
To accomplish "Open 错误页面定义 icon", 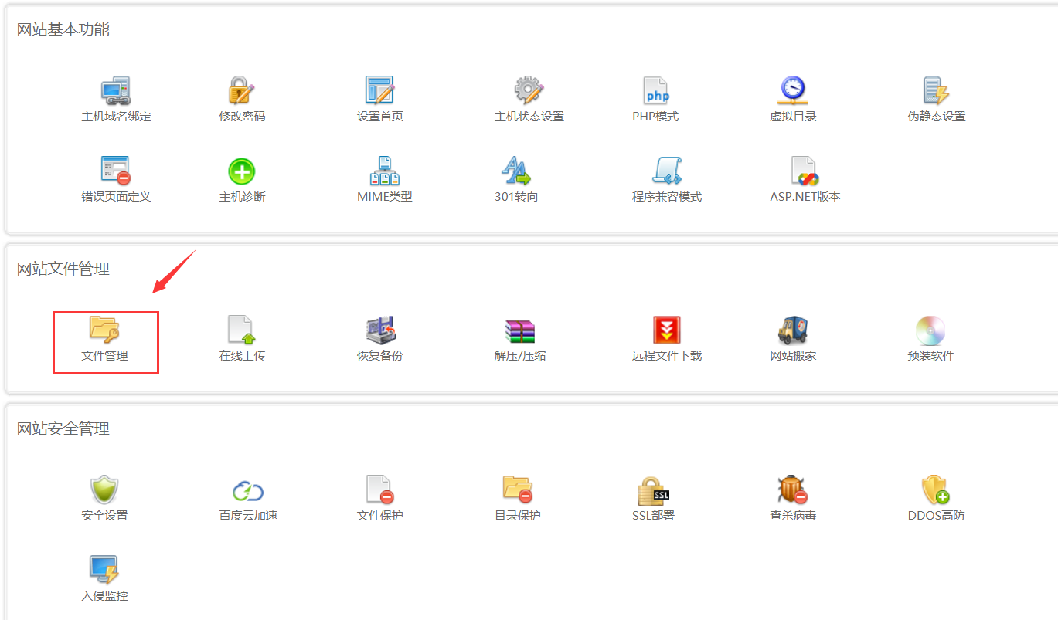I will tap(115, 171).
